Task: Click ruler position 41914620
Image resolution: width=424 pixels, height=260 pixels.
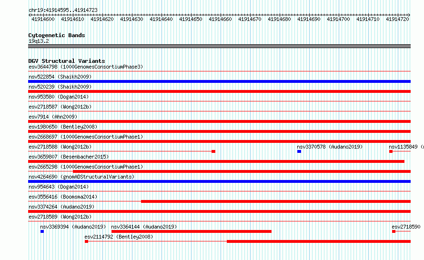Action: (102, 19)
